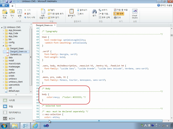Stop the site with 중지
Screen dimensions: 173x129
pyautogui.click(x=27, y=14)
